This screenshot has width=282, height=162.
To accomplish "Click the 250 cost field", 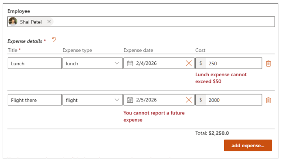I will [x=234, y=63].
